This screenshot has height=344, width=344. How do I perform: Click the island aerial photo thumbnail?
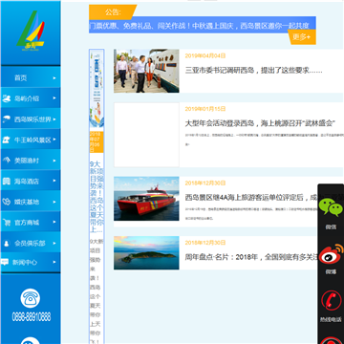[x=146, y=253]
